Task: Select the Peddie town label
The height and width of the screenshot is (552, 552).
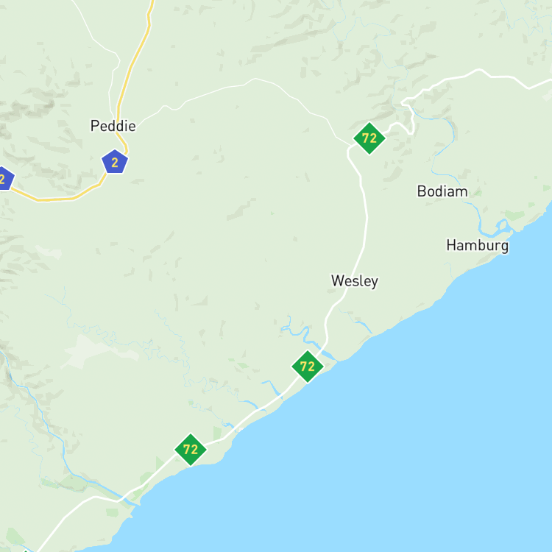Action: point(113,126)
